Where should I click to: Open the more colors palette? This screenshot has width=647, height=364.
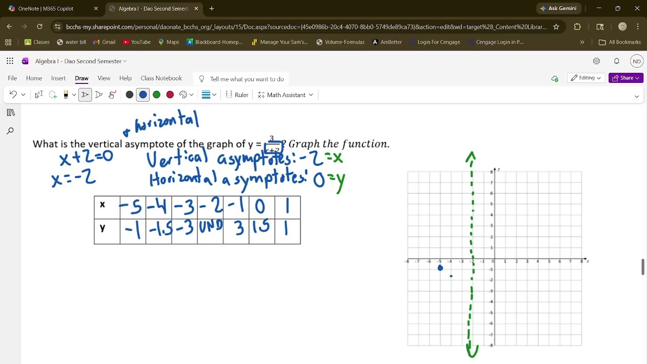[x=183, y=95]
